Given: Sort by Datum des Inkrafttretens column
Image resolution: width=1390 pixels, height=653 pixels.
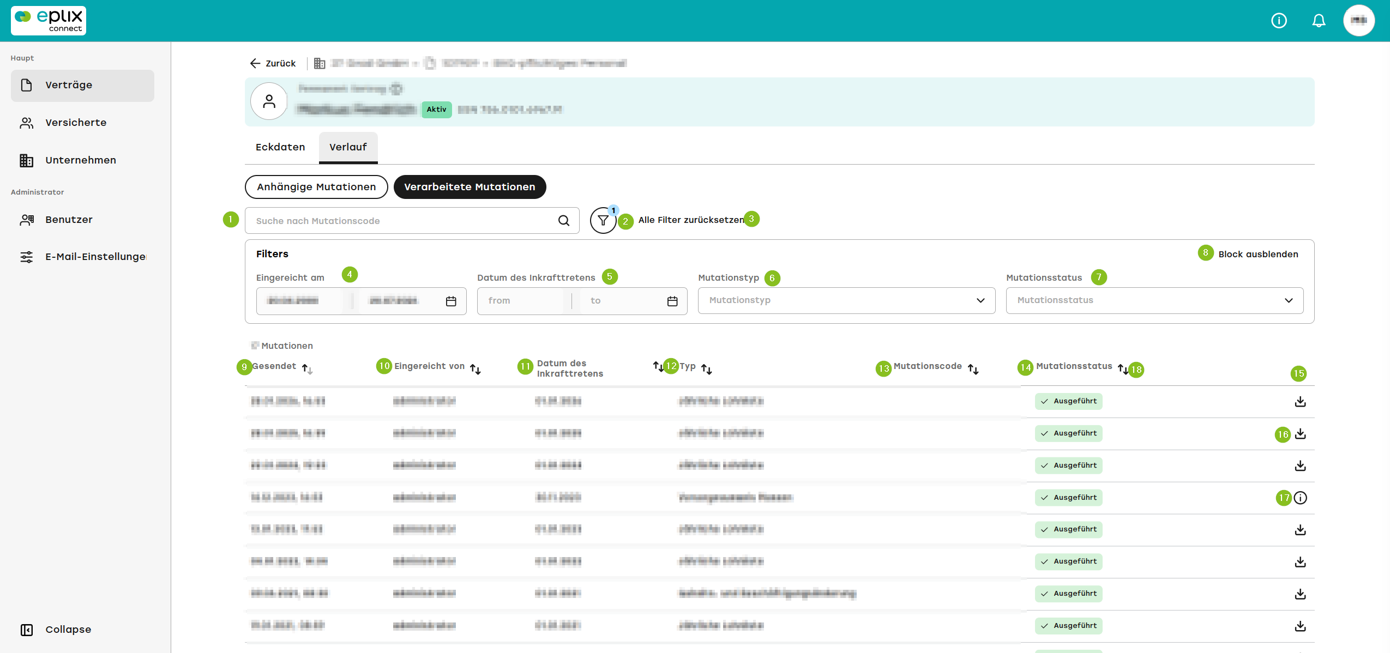Looking at the screenshot, I should pyautogui.click(x=658, y=366).
